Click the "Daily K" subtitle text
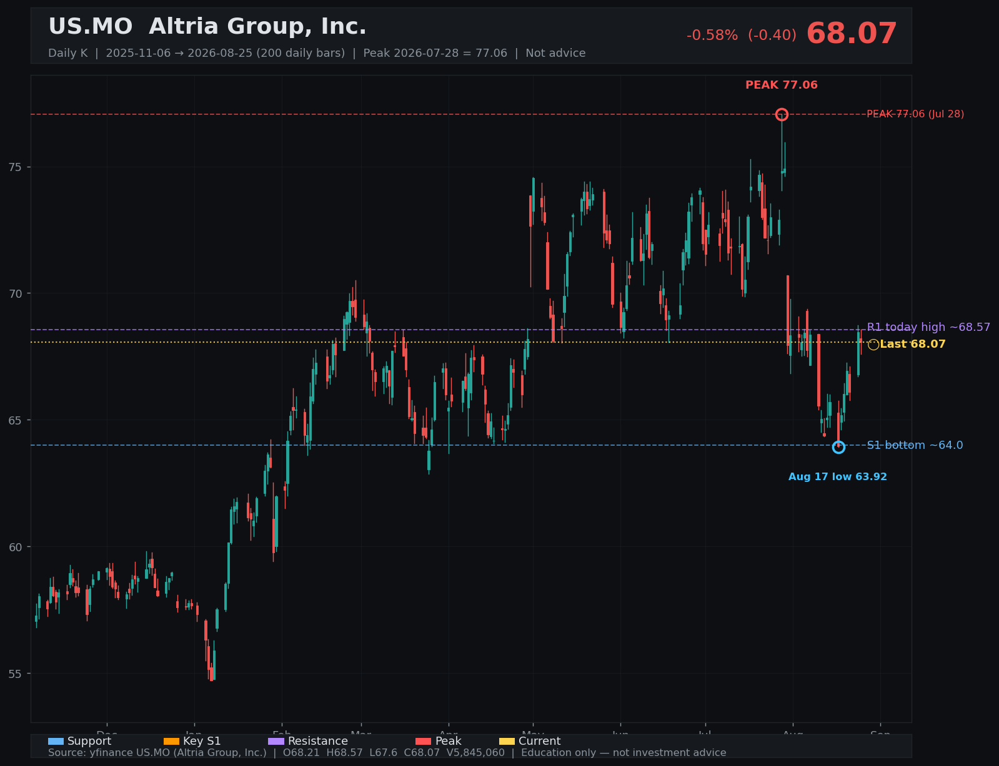The height and width of the screenshot is (766, 999). (68, 53)
